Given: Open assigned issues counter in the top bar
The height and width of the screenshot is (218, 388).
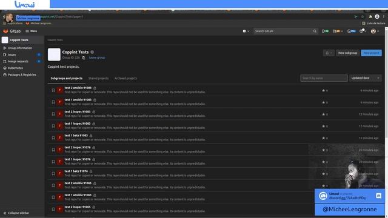Looking at the screenshot, I should tap(325, 31).
